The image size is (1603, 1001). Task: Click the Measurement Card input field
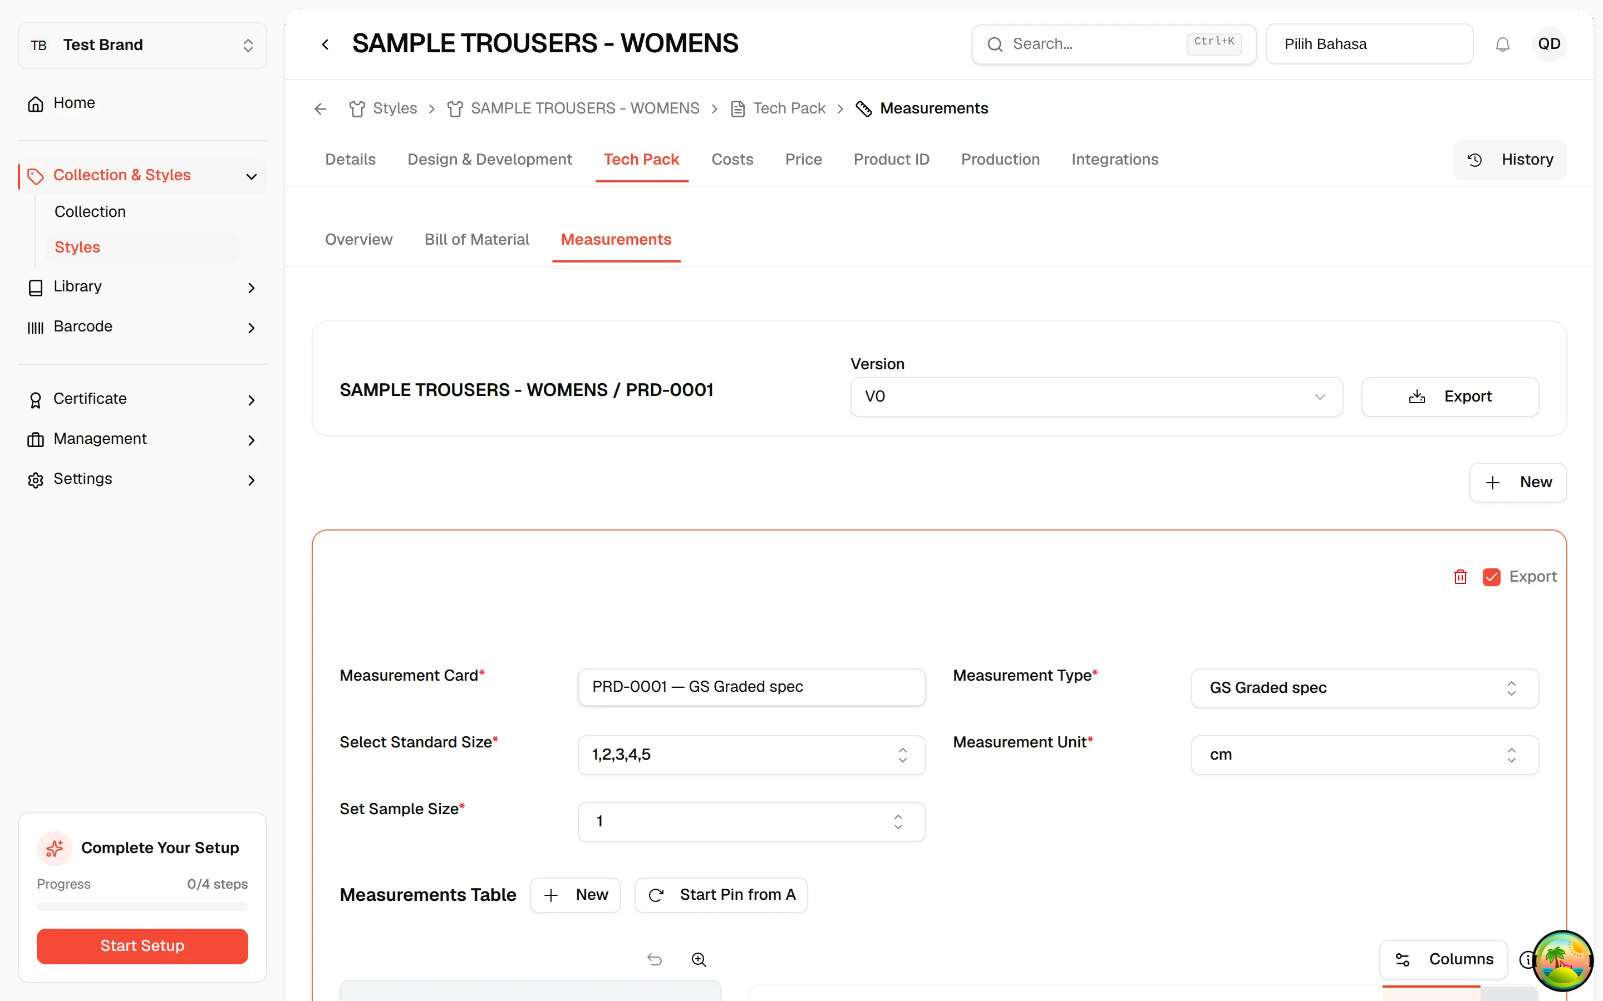(751, 687)
